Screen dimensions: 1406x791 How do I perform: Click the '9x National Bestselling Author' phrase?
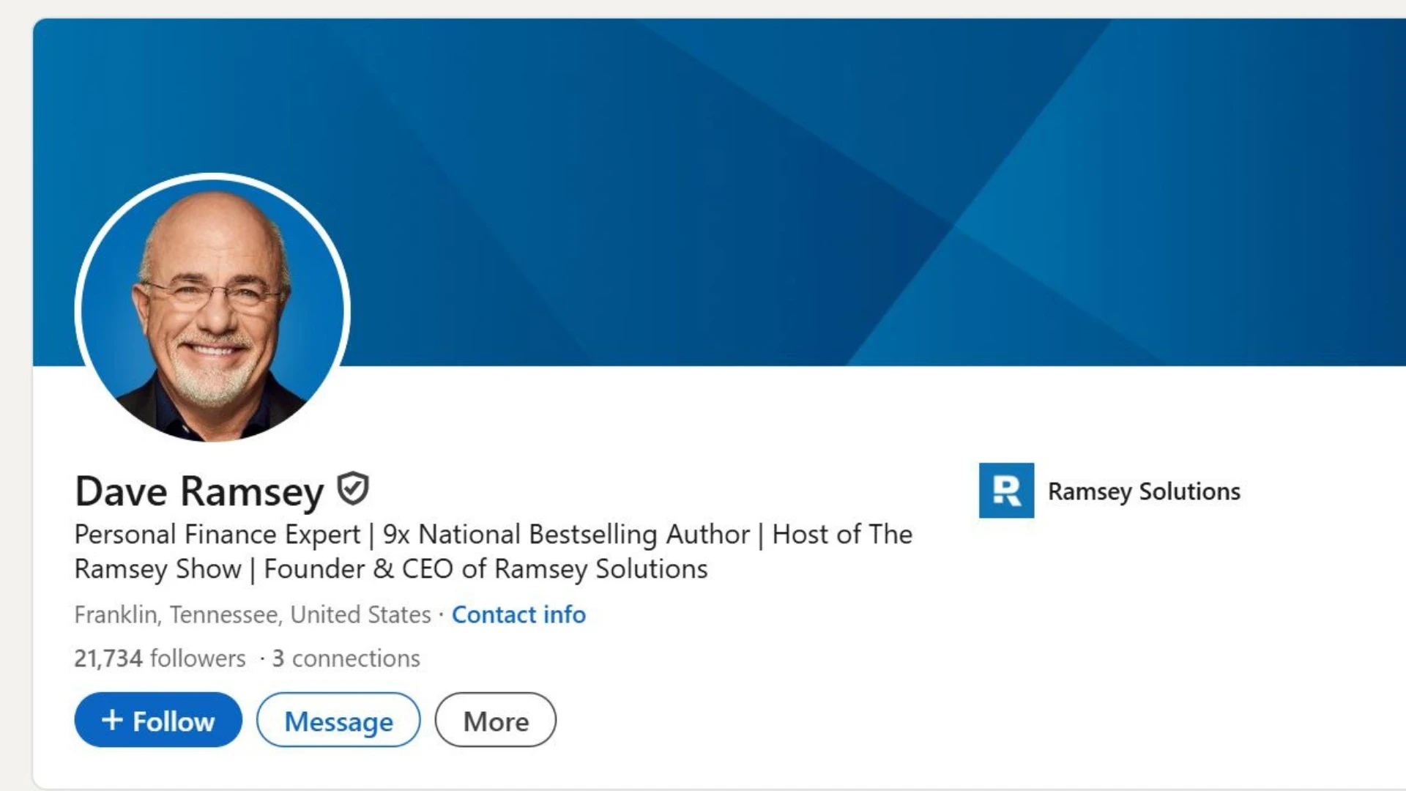coord(566,535)
